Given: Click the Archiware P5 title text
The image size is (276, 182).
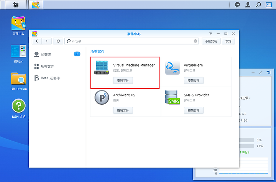Looking at the screenshot, I should pyautogui.click(x=124, y=95).
